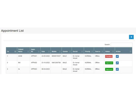Screen dimensions: 136x102
Task: Sort table by Mobile column
Action: pyautogui.click(x=56, y=51)
